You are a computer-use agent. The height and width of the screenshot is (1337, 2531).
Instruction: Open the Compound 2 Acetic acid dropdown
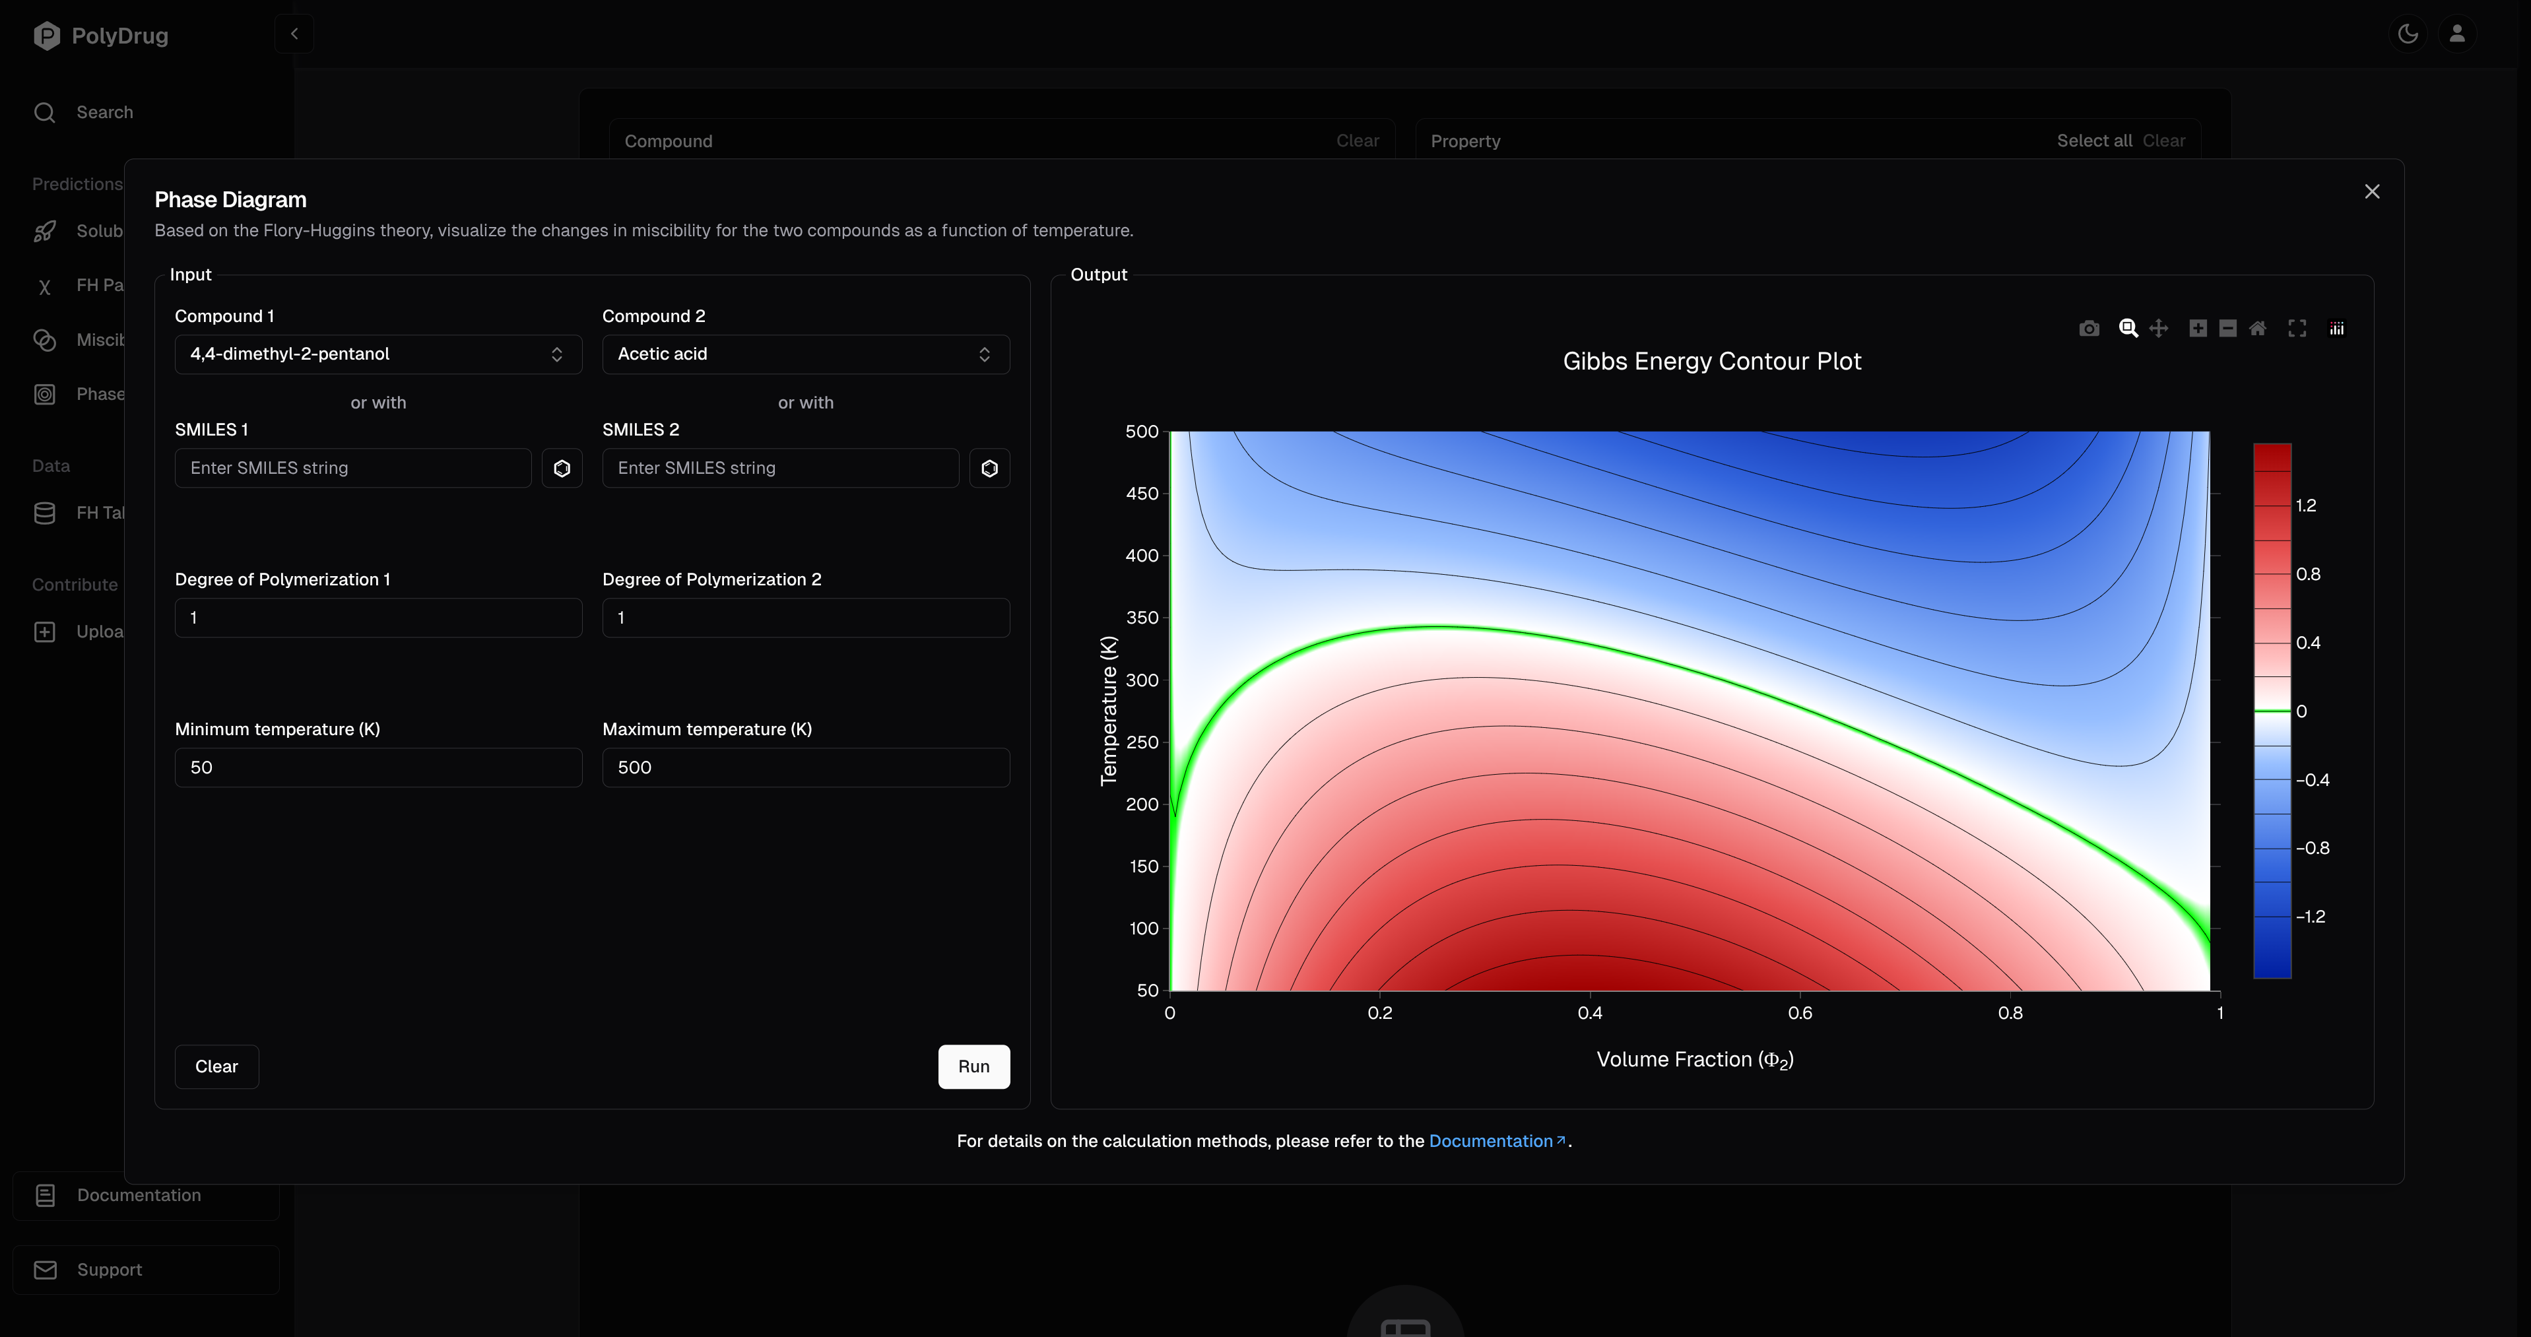tap(806, 354)
